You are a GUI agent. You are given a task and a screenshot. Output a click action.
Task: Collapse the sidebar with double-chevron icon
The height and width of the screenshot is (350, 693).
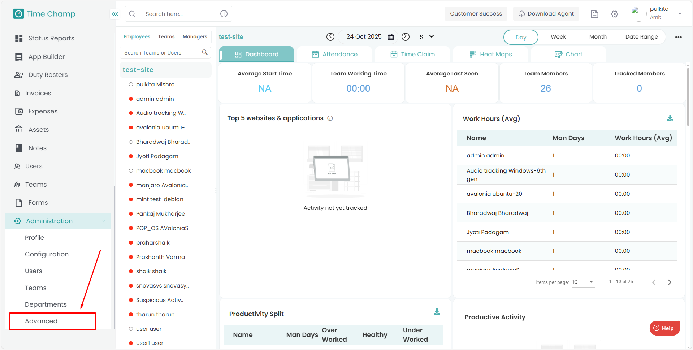pyautogui.click(x=115, y=14)
